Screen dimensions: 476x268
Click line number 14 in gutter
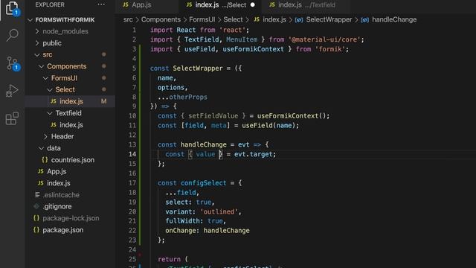click(132, 154)
